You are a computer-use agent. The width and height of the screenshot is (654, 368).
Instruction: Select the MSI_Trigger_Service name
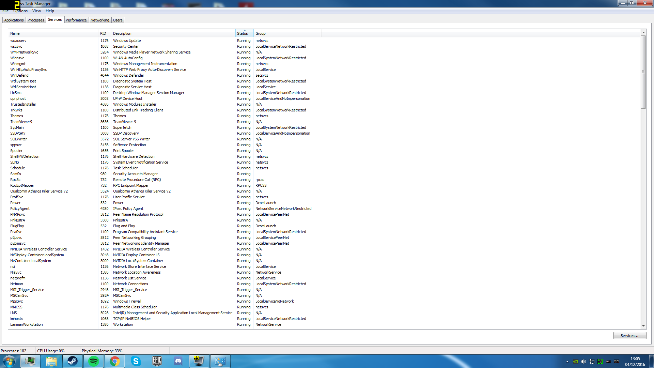pyautogui.click(x=27, y=290)
